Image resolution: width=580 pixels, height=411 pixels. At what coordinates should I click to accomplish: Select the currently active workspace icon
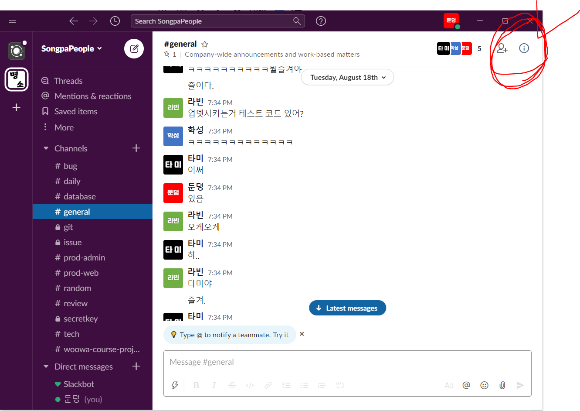17,79
